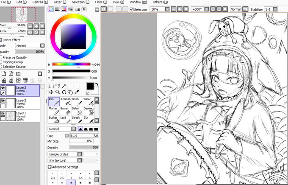Click the brush Density slider

pos(84,147)
